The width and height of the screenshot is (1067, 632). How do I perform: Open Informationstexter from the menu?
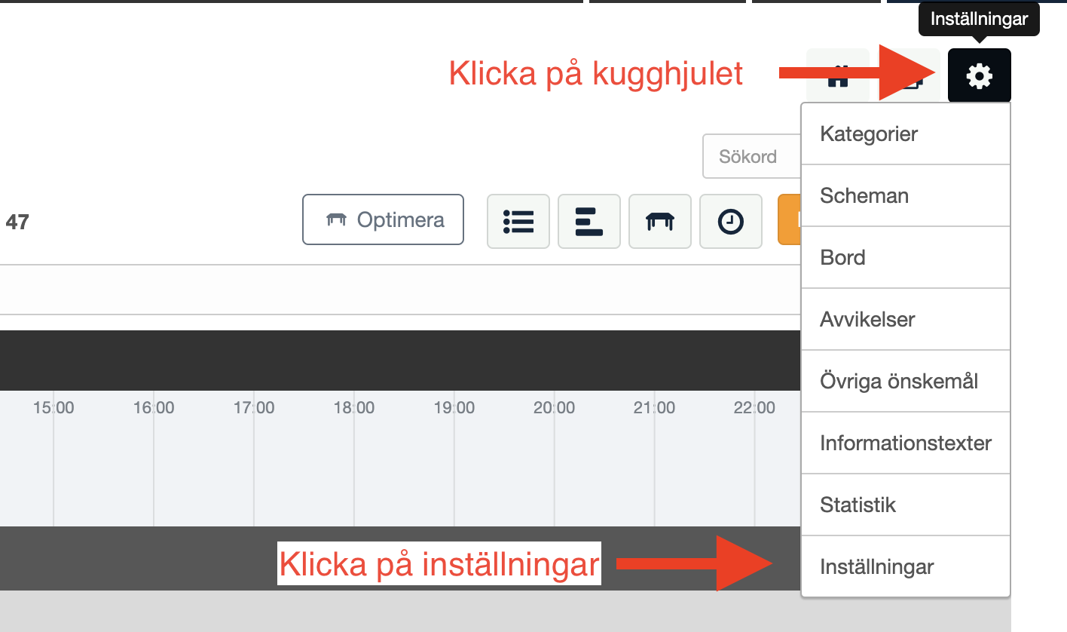pos(906,443)
